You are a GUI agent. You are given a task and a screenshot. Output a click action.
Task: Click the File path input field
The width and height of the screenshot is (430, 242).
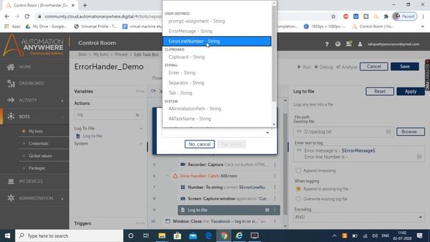[x=343, y=132]
